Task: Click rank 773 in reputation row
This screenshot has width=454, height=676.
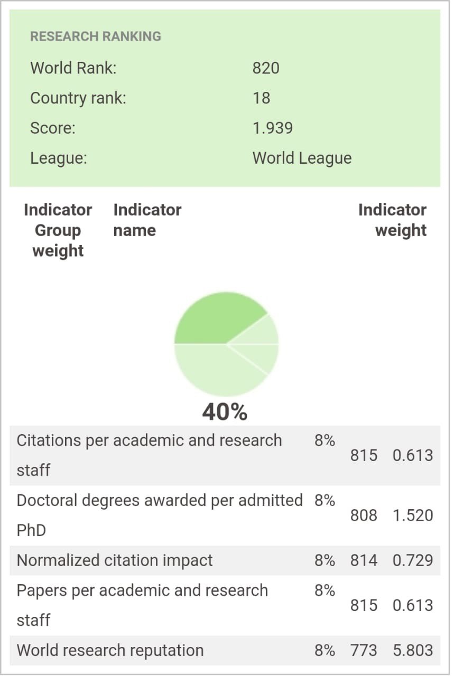Action: [x=364, y=650]
